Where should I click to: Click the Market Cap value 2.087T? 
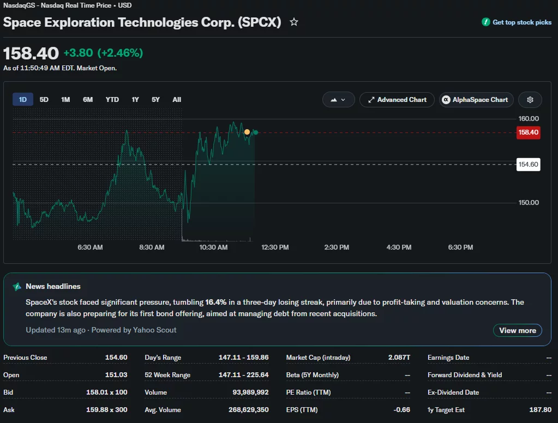click(399, 358)
